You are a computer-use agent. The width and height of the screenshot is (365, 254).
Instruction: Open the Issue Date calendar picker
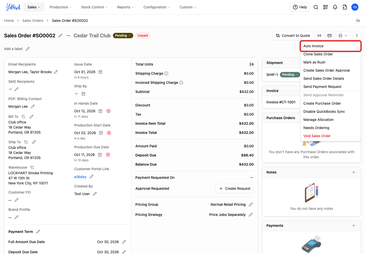point(100,72)
